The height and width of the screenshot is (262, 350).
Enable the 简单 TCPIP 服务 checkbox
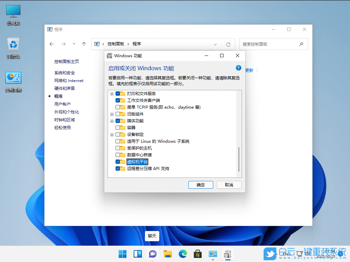click(118, 107)
